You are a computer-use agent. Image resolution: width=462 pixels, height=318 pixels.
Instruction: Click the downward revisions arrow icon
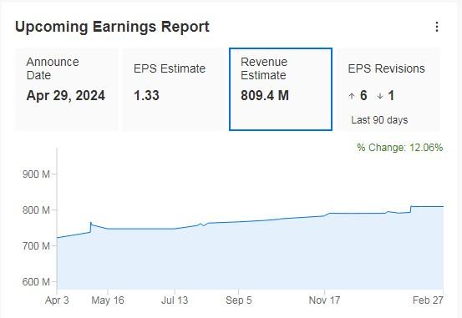tap(380, 96)
